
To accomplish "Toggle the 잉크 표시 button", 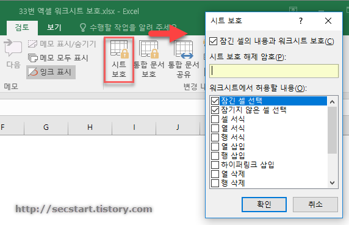I will pos(51,72).
